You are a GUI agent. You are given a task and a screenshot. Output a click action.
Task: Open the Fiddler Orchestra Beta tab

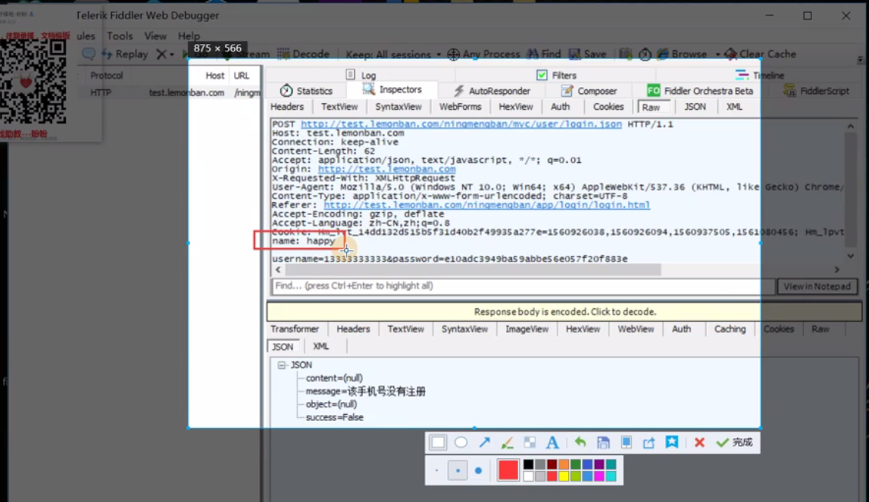[x=700, y=91]
